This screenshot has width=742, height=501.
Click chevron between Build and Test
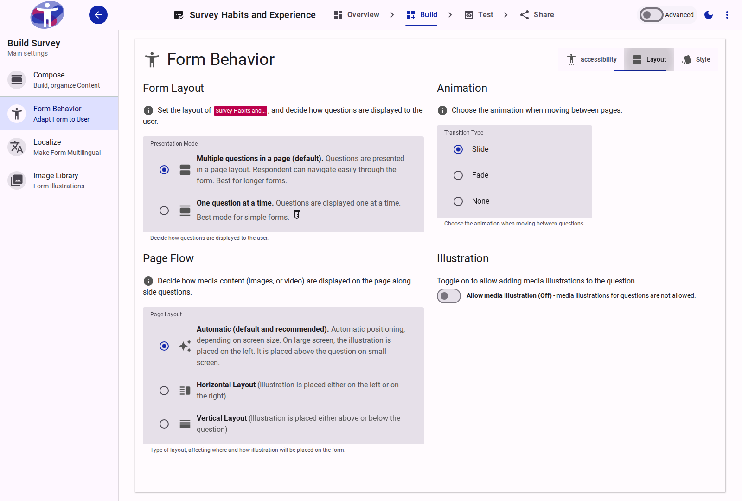450,15
